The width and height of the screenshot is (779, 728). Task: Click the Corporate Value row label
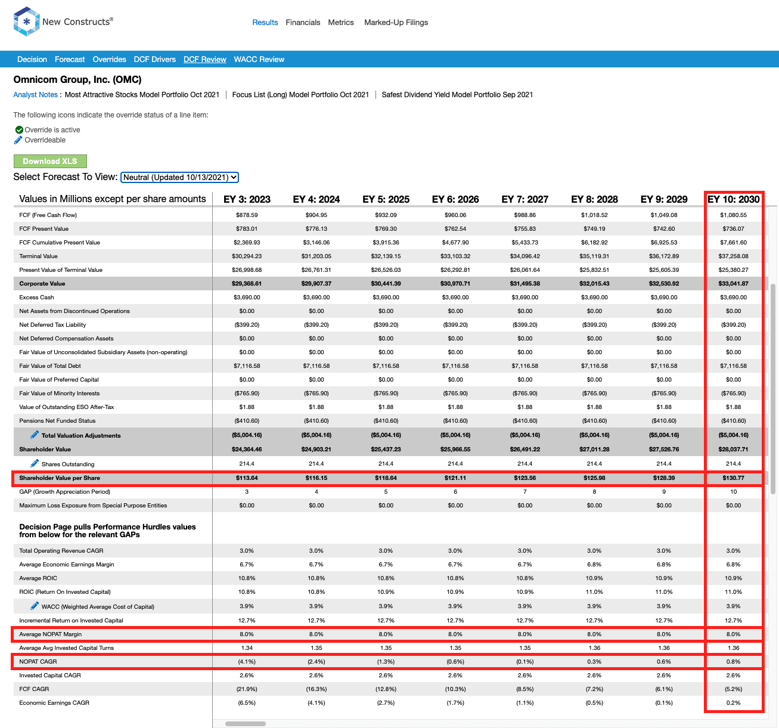coord(42,284)
